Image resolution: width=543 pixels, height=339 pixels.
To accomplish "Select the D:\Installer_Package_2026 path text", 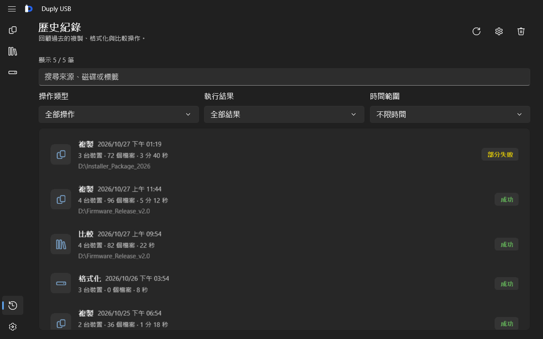I will [115, 166].
